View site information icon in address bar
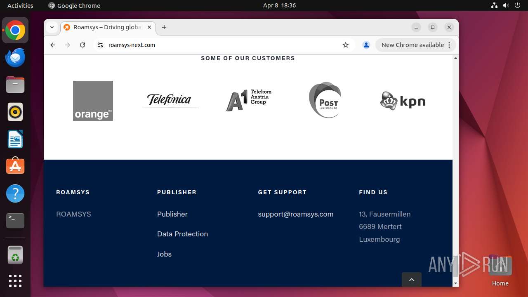This screenshot has height=297, width=528. pyautogui.click(x=100, y=45)
